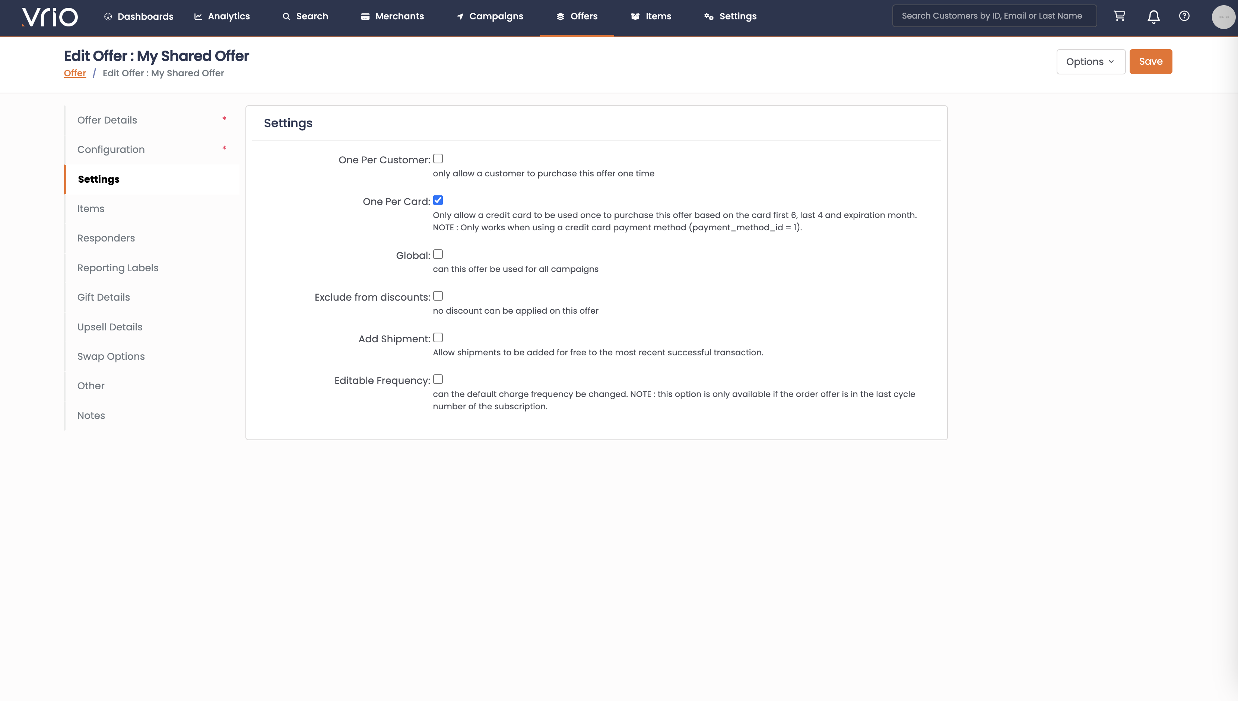Open Settings in the top navigation bar
1238x701 pixels.
coord(731,16)
